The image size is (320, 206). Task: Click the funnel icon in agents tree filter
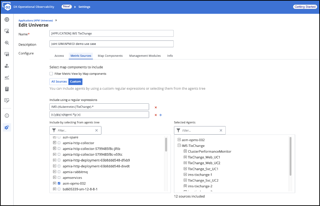pos(54,130)
